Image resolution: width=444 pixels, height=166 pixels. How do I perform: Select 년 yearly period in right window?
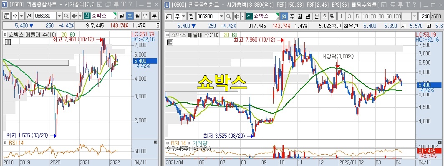coord(308,16)
